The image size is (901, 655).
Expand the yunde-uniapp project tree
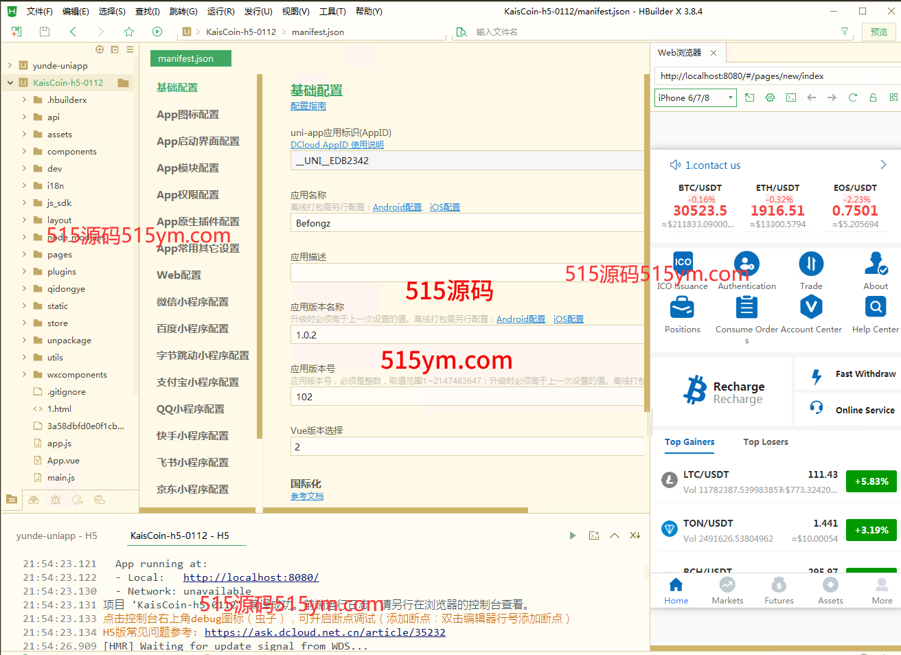point(10,66)
